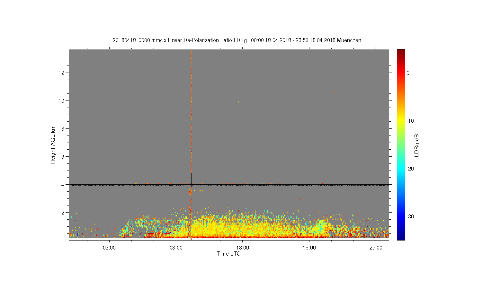Click the dark red top of the colorbar
Image resolution: width=482 pixels, height=289 pixels.
coord(401,51)
